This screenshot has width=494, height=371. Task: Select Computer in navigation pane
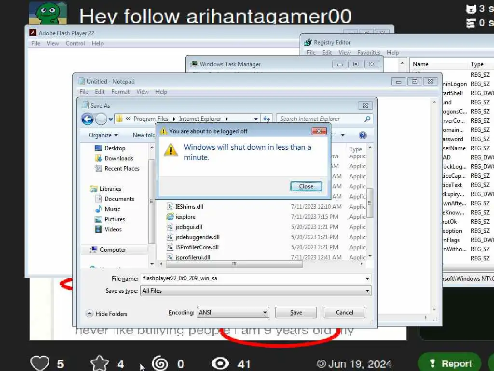tap(113, 250)
